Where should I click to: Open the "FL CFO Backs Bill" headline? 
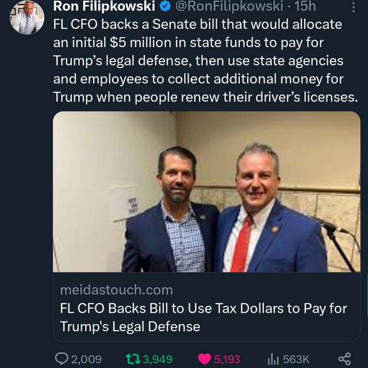[x=204, y=317]
